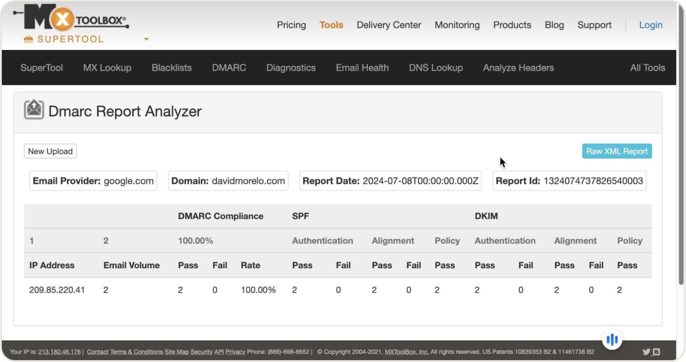This screenshot has height=362, width=686.
Task: Open the Analyze Headers tab
Action: 518,68
